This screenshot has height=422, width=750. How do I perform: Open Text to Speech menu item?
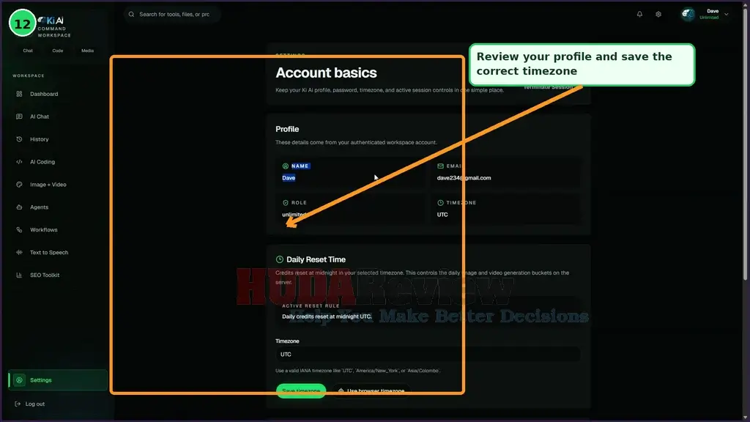(57, 253)
